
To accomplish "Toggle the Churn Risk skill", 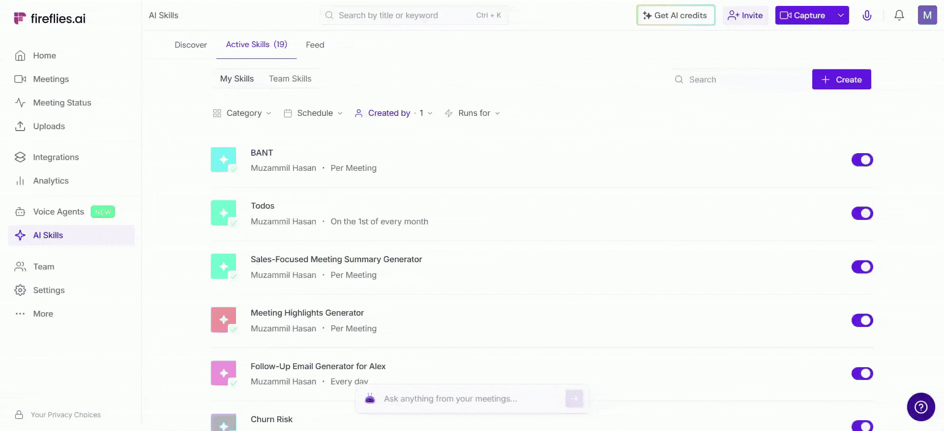I will click(862, 426).
